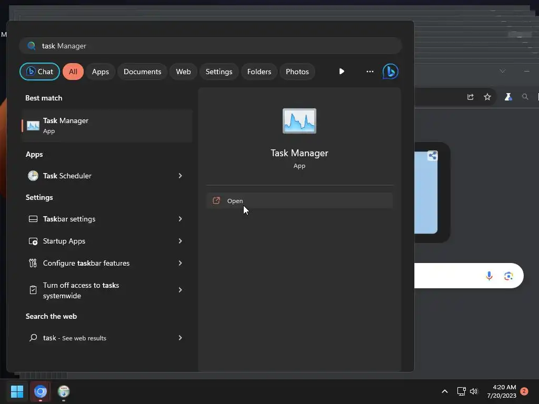Click the large Task Manager preview icon

point(300,121)
